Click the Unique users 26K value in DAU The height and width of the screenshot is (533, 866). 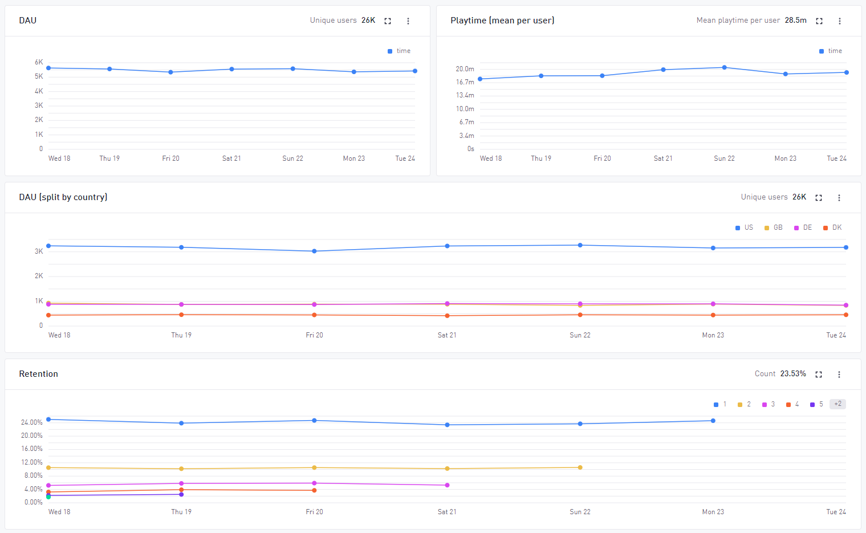[343, 21]
